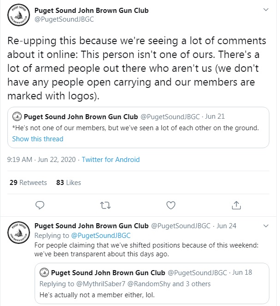This screenshot has height=306, width=280.
Task: Open avatar on the Jun 24 reply
Action: (x=18, y=233)
